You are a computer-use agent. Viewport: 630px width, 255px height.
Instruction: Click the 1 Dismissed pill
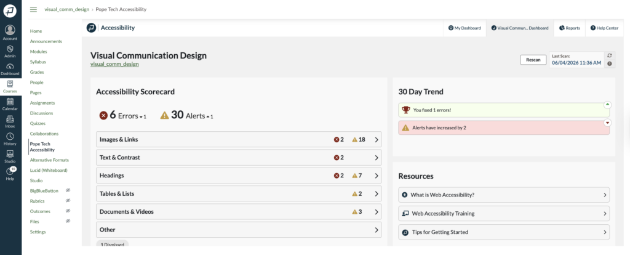click(x=113, y=244)
